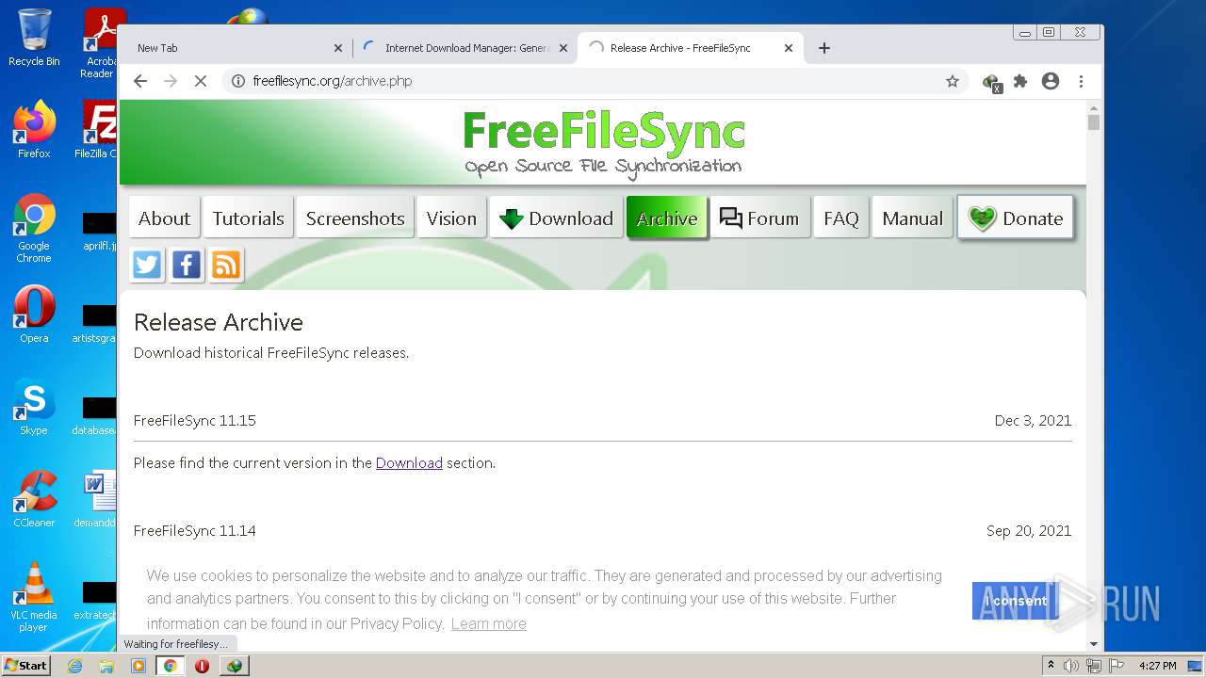Launch Opera from desktop
Viewport: 1206px width, 678px height.
34,315
